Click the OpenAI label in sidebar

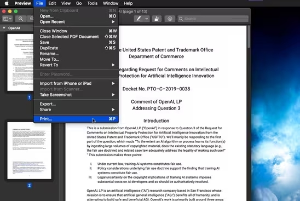[14, 28]
